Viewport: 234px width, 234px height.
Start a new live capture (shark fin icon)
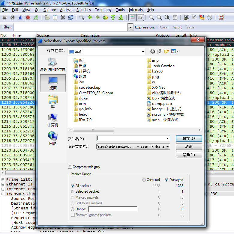[20, 17]
